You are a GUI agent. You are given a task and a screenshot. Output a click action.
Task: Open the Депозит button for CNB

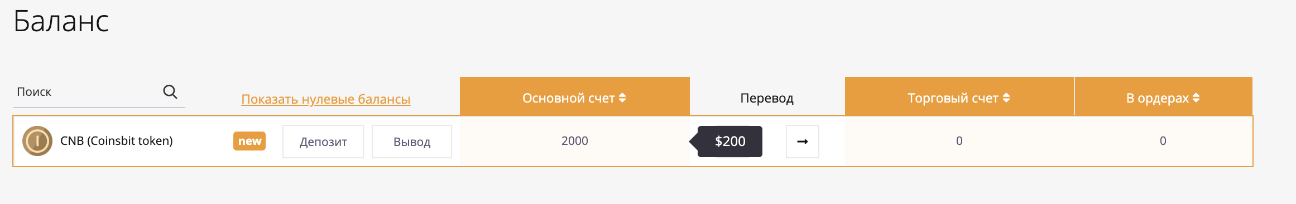(323, 142)
